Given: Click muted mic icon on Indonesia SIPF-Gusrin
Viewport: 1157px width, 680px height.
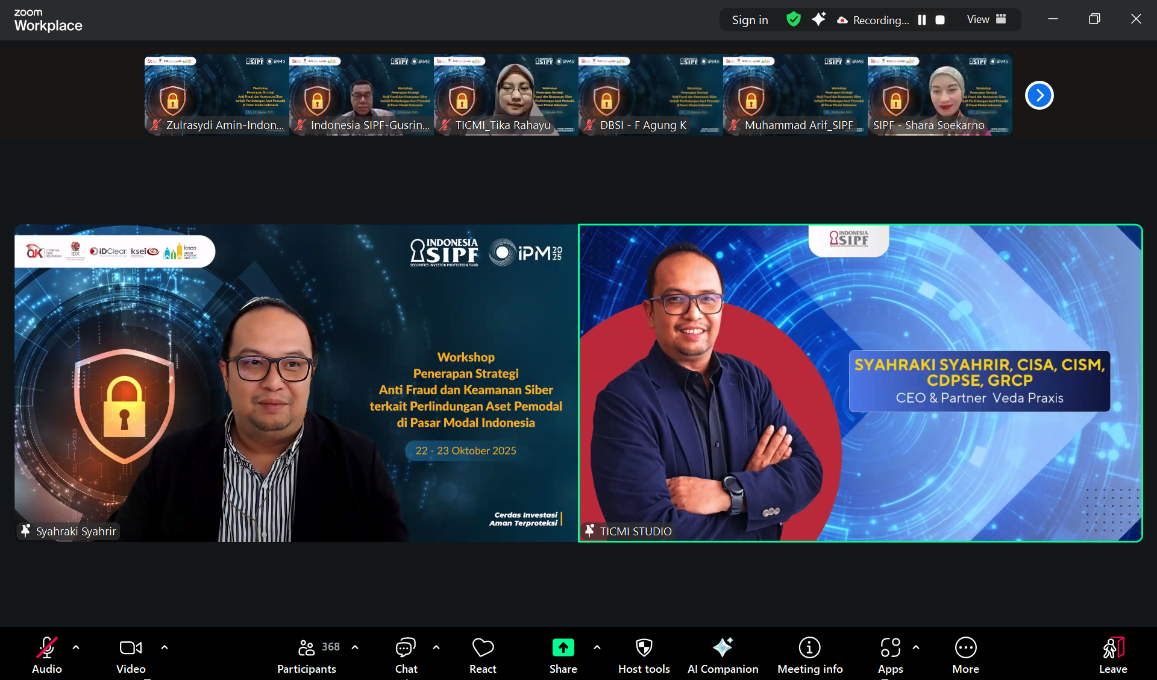Looking at the screenshot, I should 301,125.
